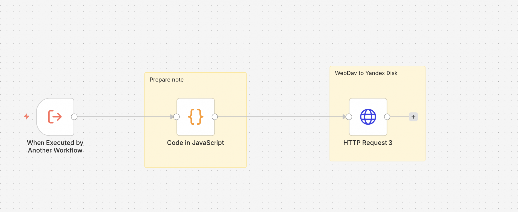This screenshot has width=518, height=212.
Task: Click the plus button after HTTP Request 3
Action: pos(413,117)
